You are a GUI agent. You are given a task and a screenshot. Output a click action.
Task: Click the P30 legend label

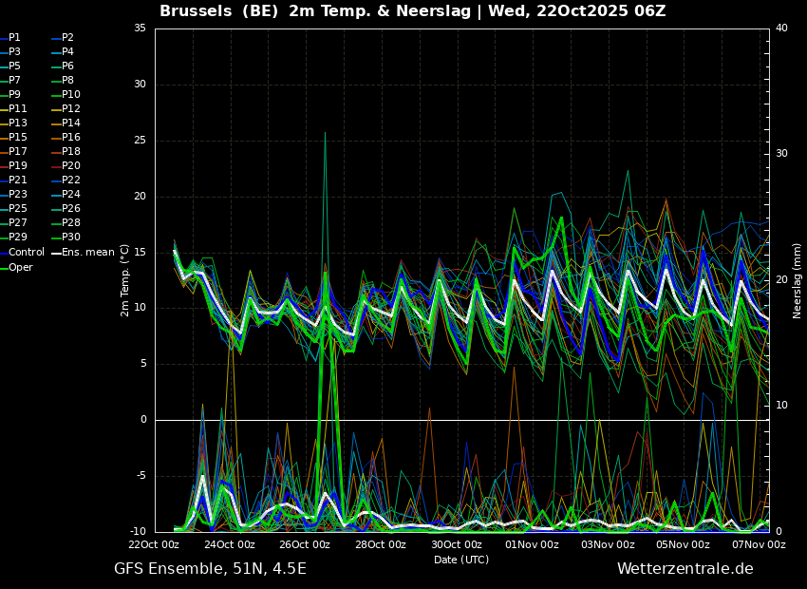point(70,237)
